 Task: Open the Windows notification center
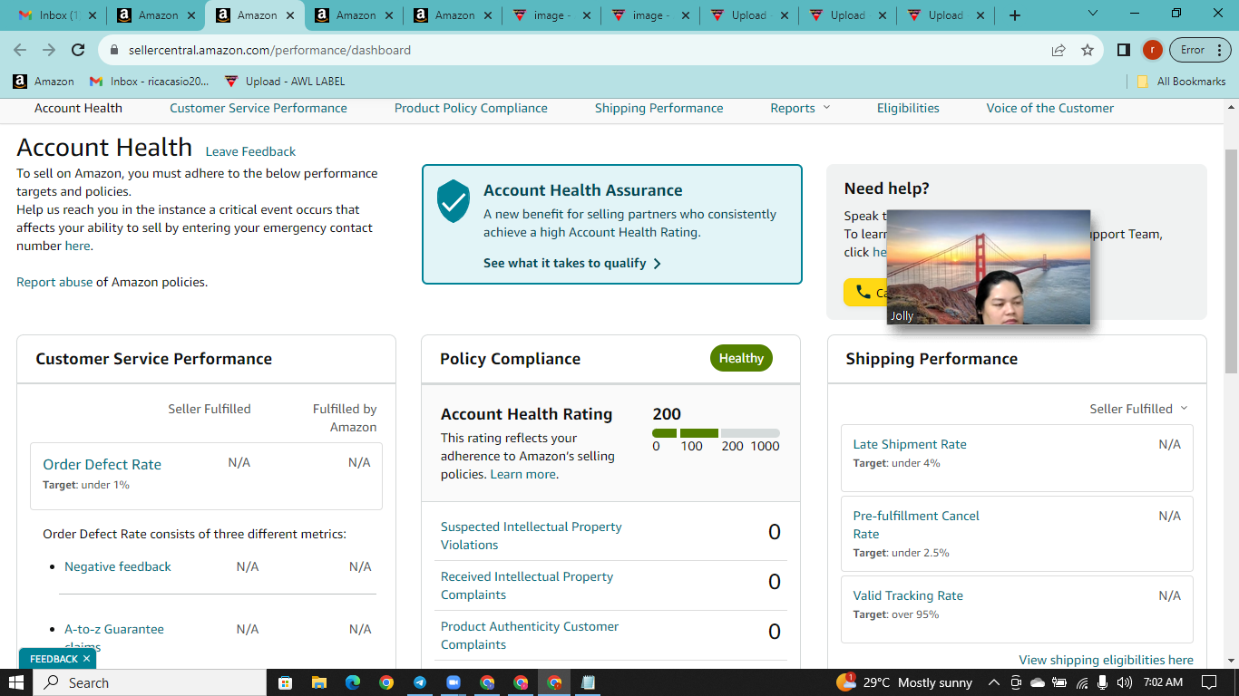coord(1208,682)
